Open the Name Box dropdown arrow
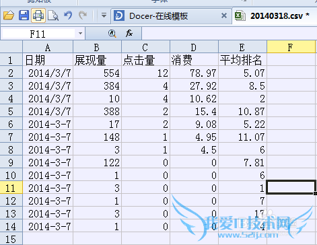 pyautogui.click(x=80, y=34)
